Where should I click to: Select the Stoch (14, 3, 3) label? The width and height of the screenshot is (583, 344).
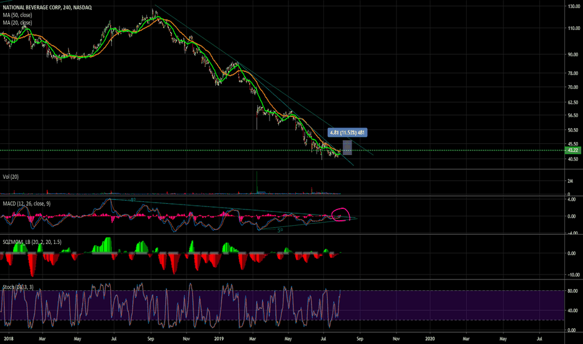[x=18, y=287]
